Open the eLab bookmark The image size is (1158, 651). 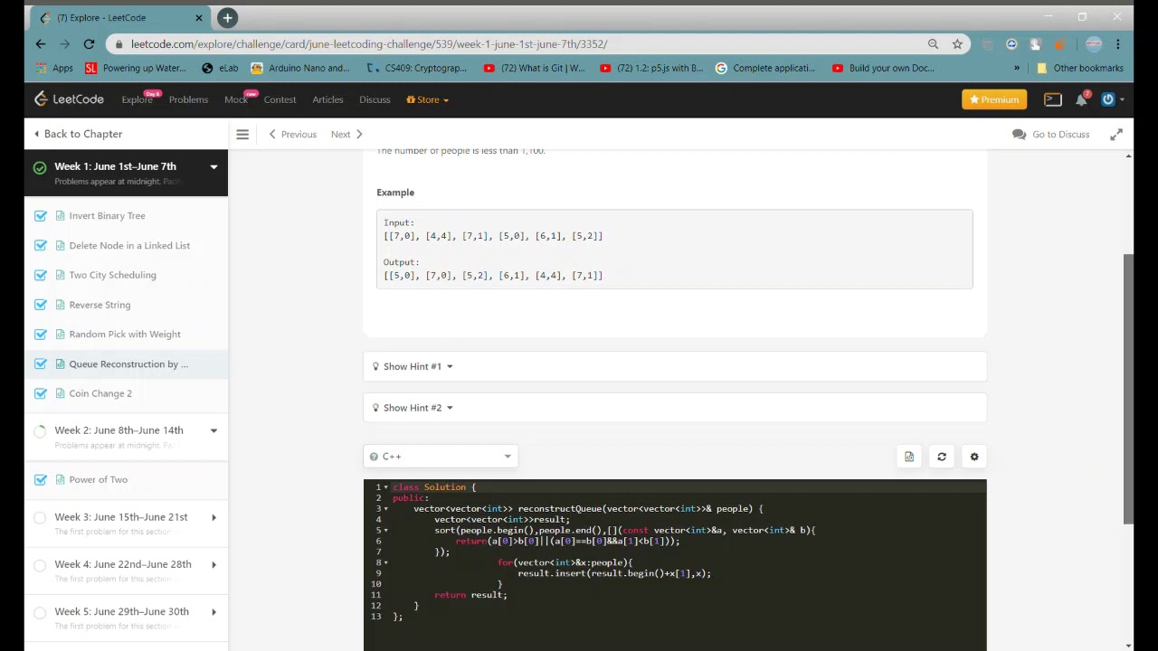(x=220, y=68)
